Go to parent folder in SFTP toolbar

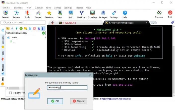click(x=8, y=28)
